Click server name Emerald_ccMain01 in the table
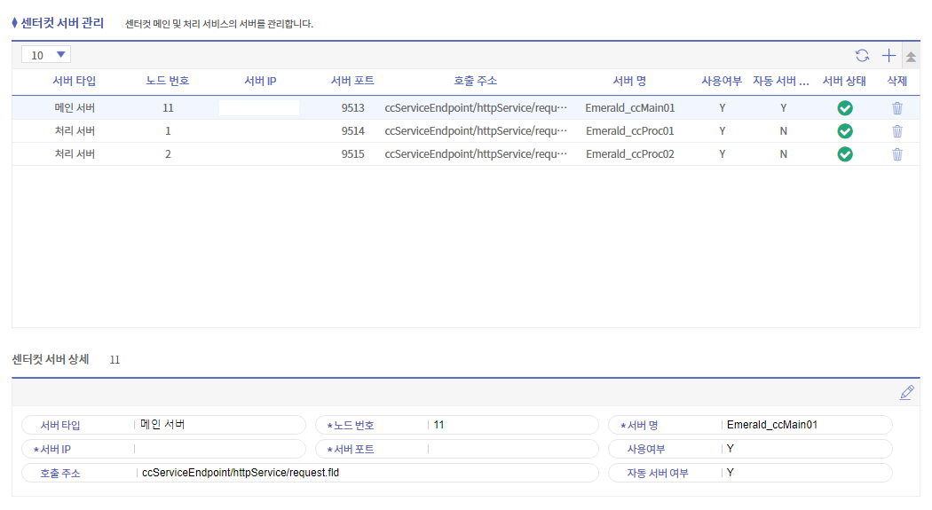This screenshot has width=932, height=510. point(629,108)
